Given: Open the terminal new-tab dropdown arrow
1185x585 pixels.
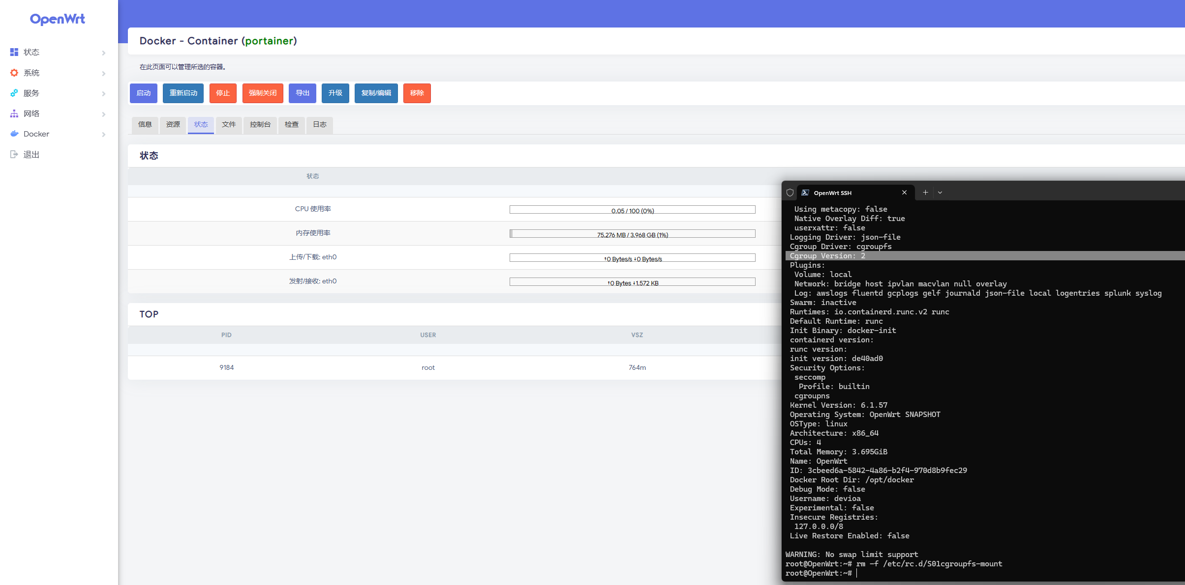Looking at the screenshot, I should pyautogui.click(x=940, y=192).
